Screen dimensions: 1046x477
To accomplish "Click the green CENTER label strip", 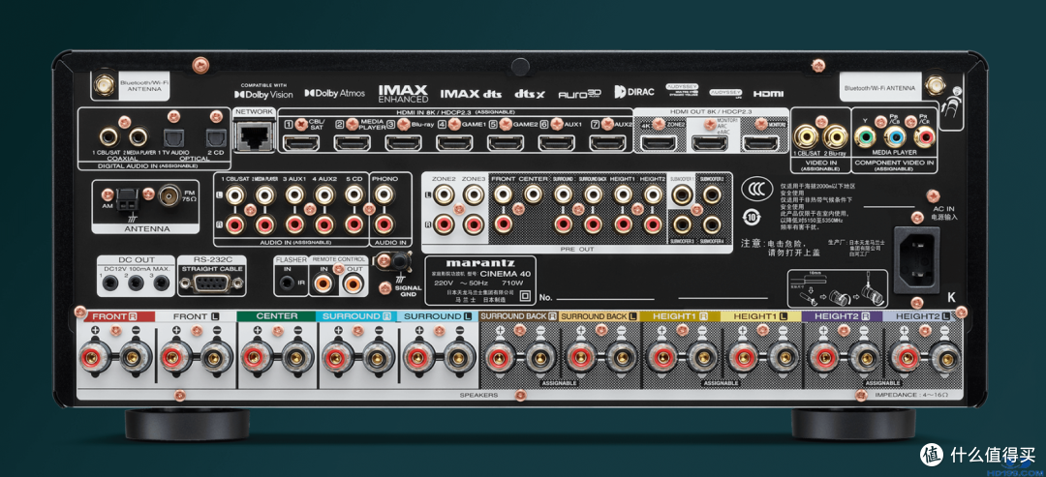I will point(276,316).
